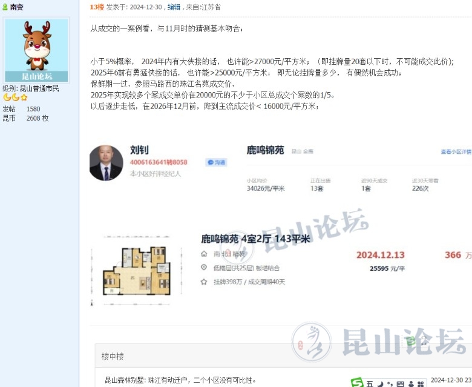Click agent 刘钊's profile photo
Screen dimensions: 472x387
(106, 163)
